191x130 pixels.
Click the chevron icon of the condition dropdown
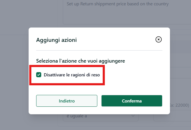coord(133,116)
